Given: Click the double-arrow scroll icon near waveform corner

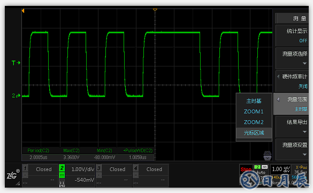Looking at the screenshot, I should 268,156.
